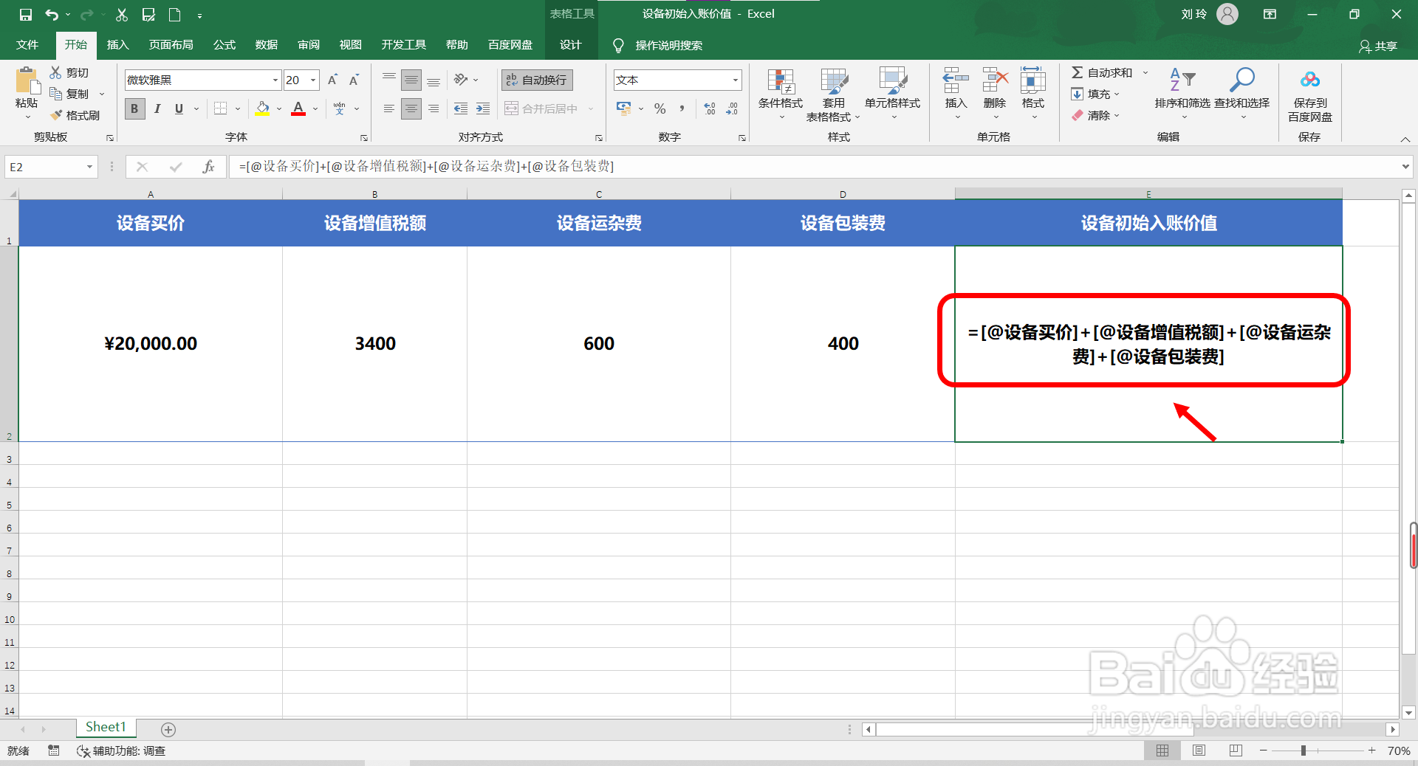Click the text orientation icon
The image size is (1418, 766).
click(461, 80)
